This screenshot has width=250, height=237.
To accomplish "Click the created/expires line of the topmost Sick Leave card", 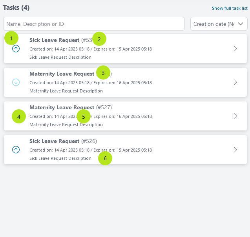I will [91, 49].
